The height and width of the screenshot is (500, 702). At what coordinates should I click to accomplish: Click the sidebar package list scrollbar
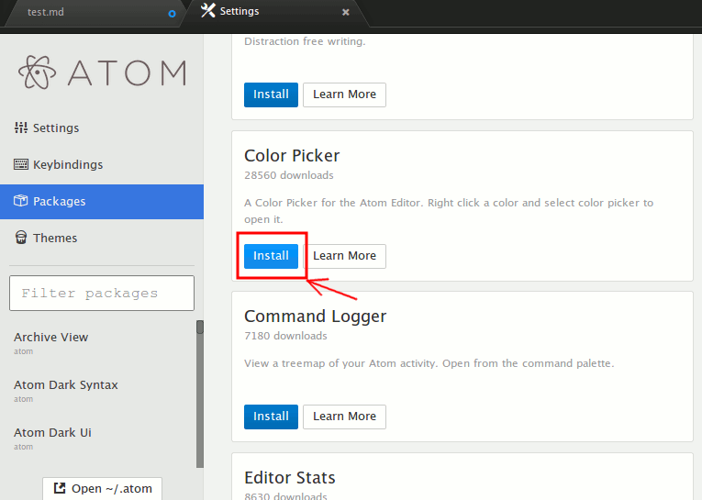click(200, 394)
